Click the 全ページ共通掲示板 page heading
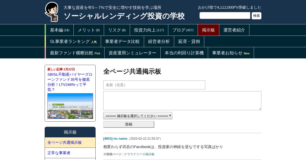 (x=132, y=71)
